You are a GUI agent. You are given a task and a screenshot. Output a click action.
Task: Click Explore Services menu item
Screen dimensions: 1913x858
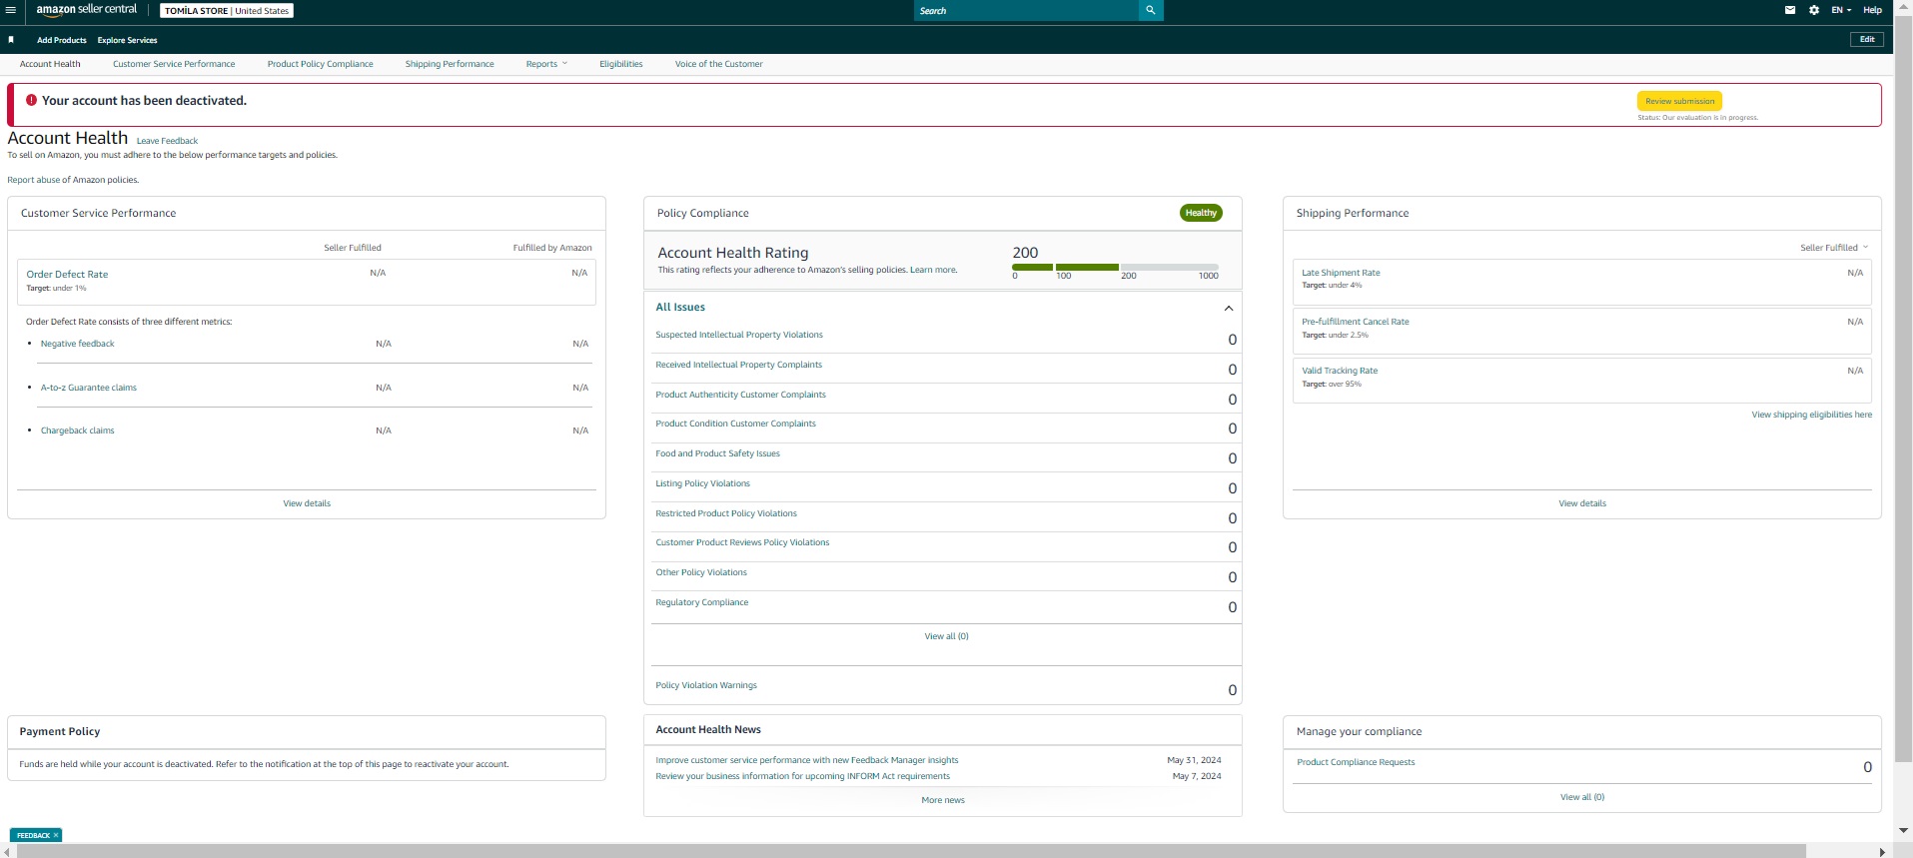(127, 40)
